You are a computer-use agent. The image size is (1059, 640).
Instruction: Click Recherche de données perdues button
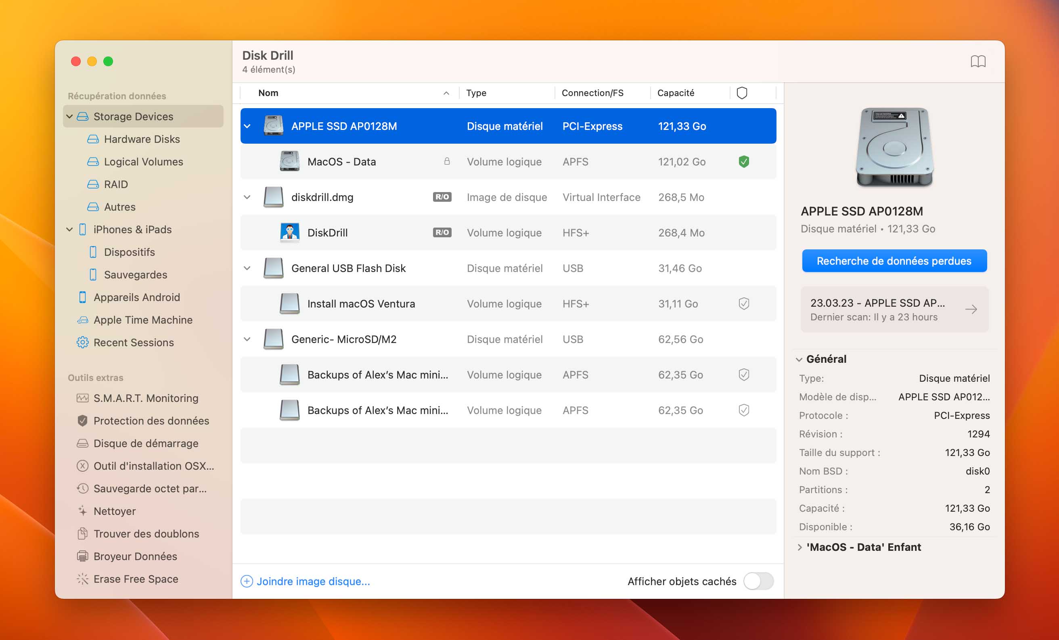pyautogui.click(x=894, y=260)
